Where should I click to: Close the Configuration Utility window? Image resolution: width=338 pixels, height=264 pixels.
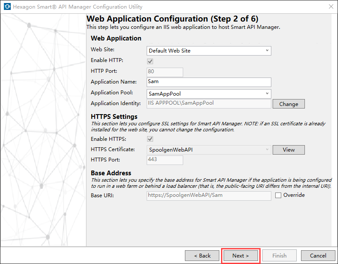pyautogui.click(x=331, y=7)
